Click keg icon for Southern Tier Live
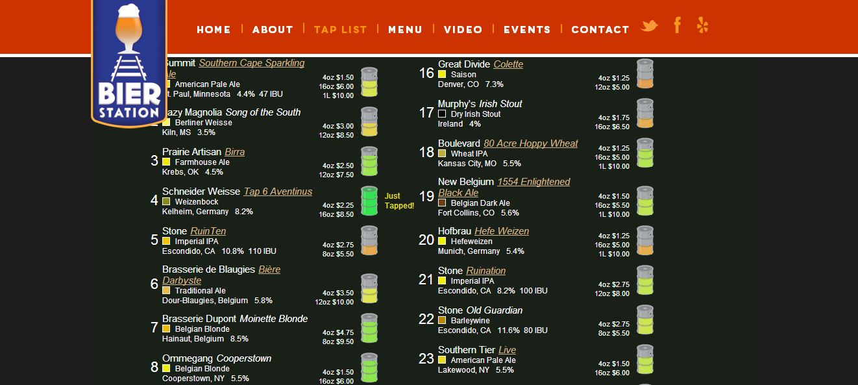 [x=645, y=360]
